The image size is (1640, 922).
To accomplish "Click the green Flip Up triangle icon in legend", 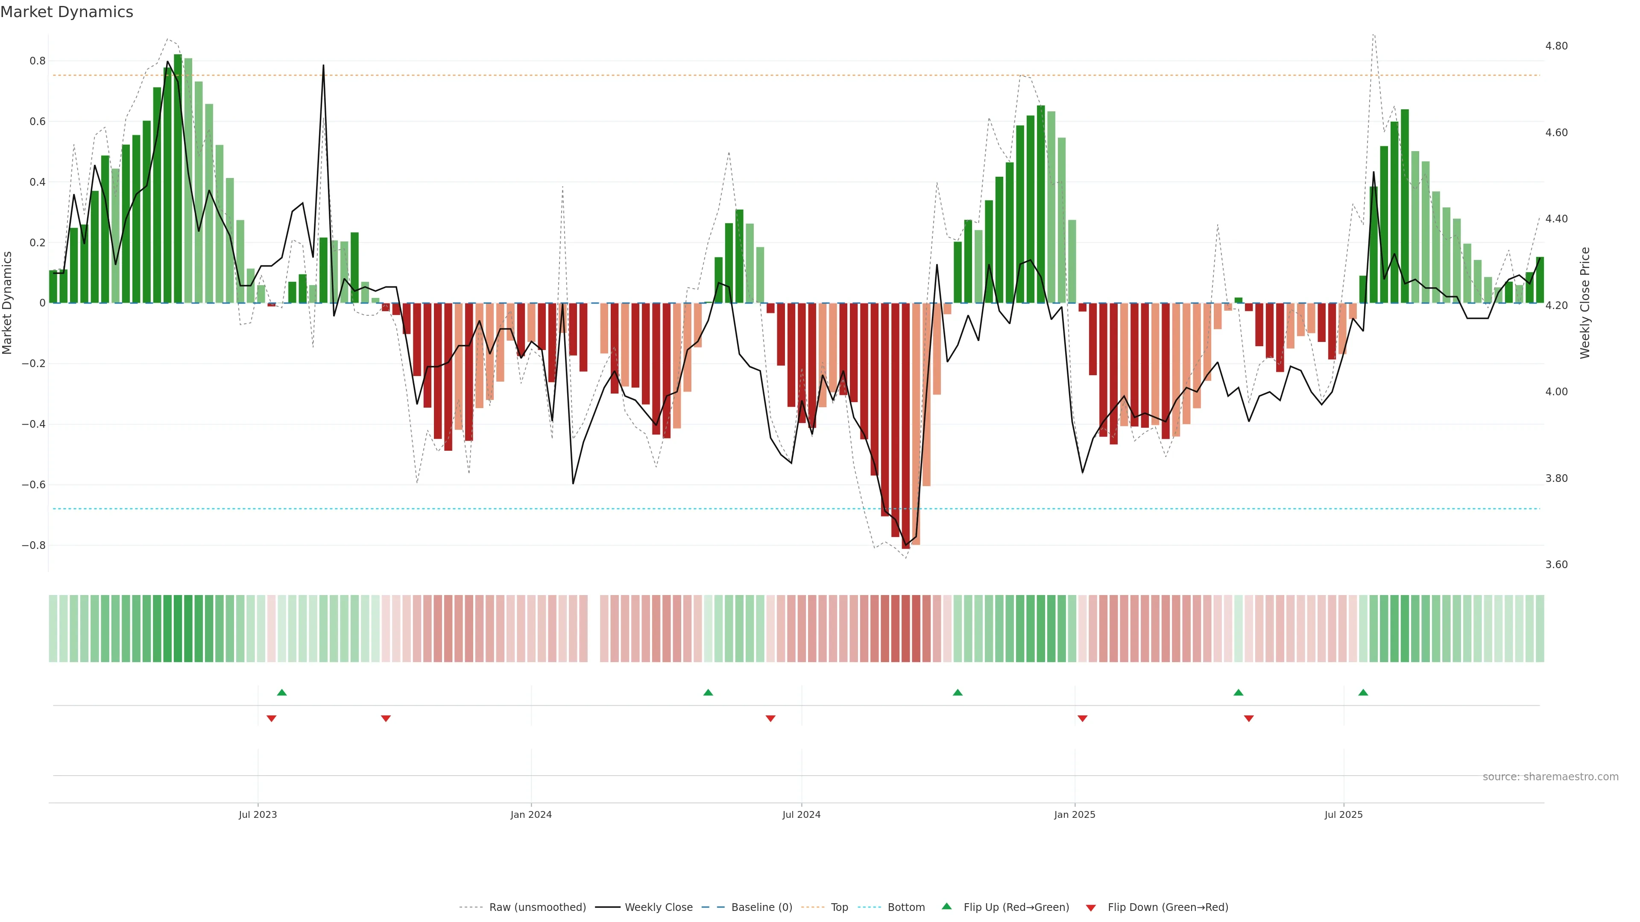I will point(947,906).
